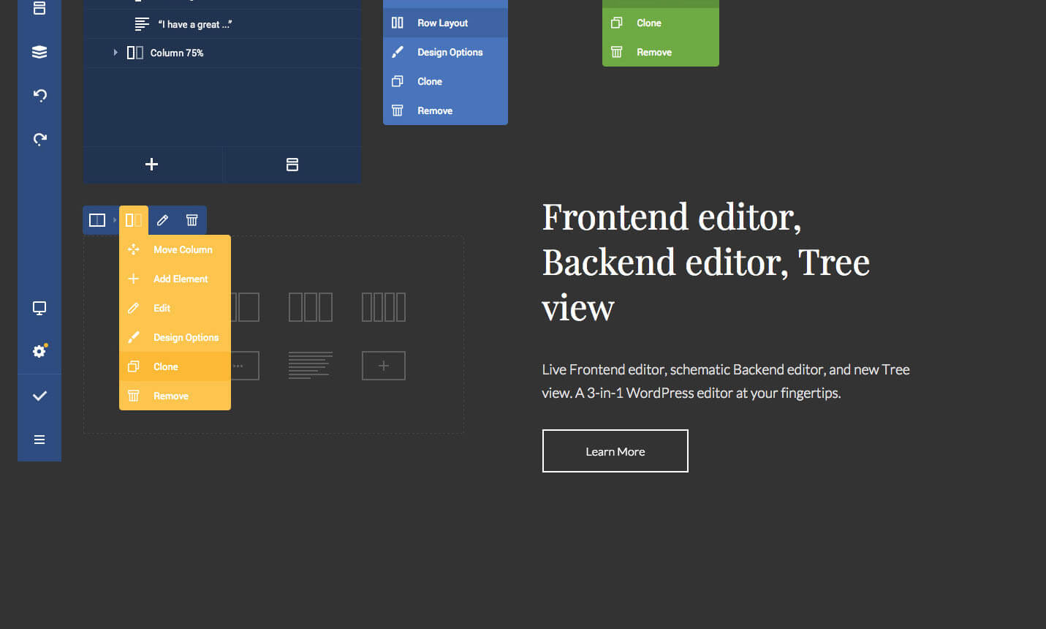Image resolution: width=1046 pixels, height=629 pixels.
Task: Choose highlighted Clone in yellow menu
Action: tap(175, 366)
